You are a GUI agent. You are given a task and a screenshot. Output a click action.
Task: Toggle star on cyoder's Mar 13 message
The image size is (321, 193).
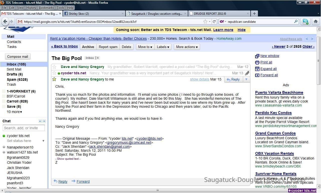click(54, 73)
